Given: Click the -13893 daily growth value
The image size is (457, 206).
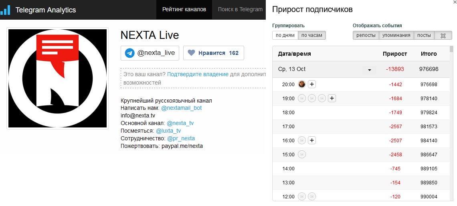Looking at the screenshot, I should point(395,69).
